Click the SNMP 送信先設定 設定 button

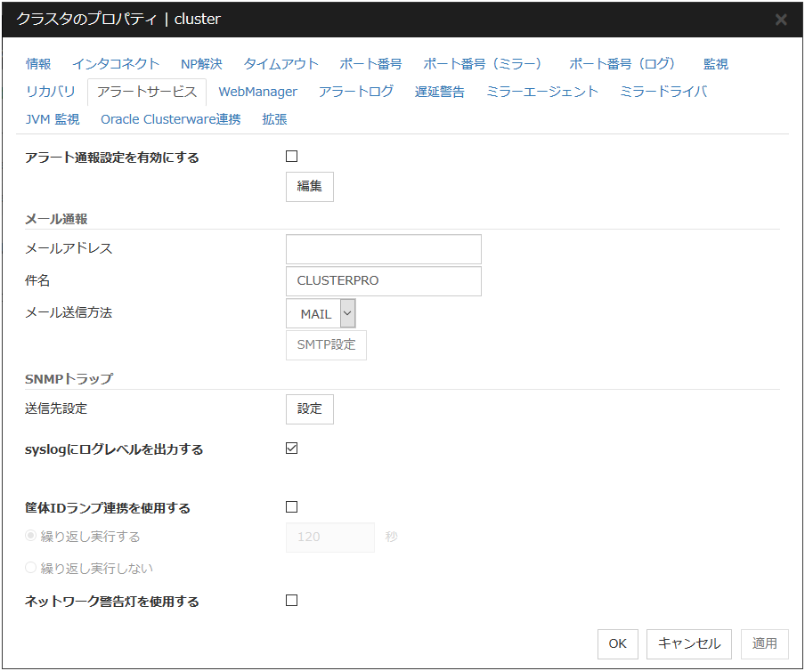pos(309,409)
